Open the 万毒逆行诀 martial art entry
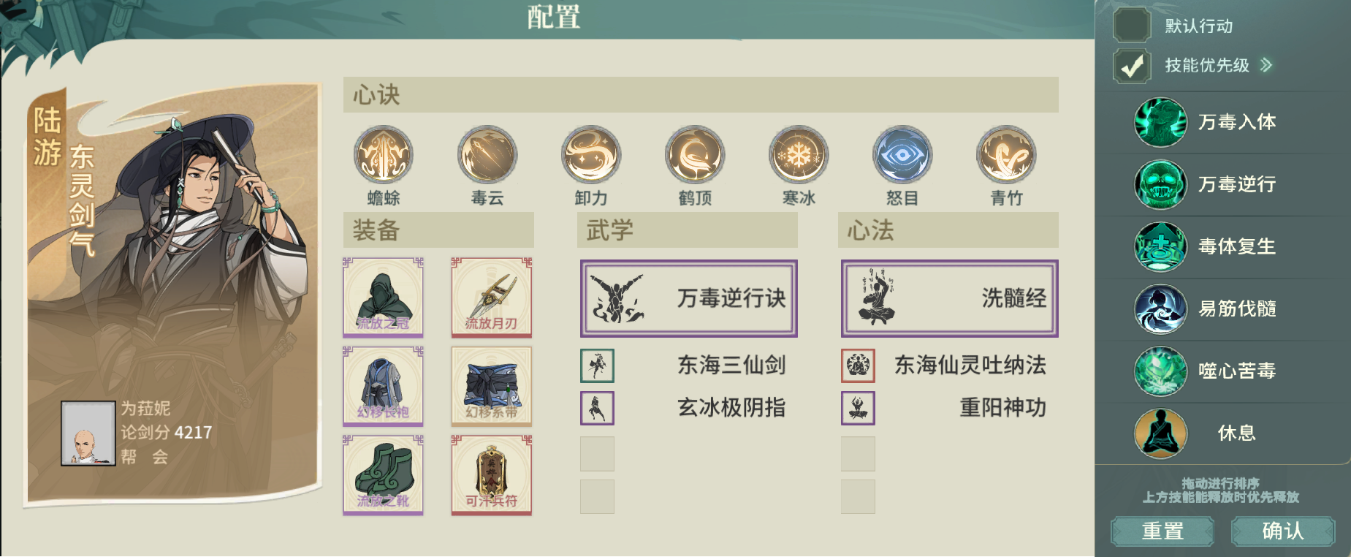The image size is (1351, 557). (689, 298)
